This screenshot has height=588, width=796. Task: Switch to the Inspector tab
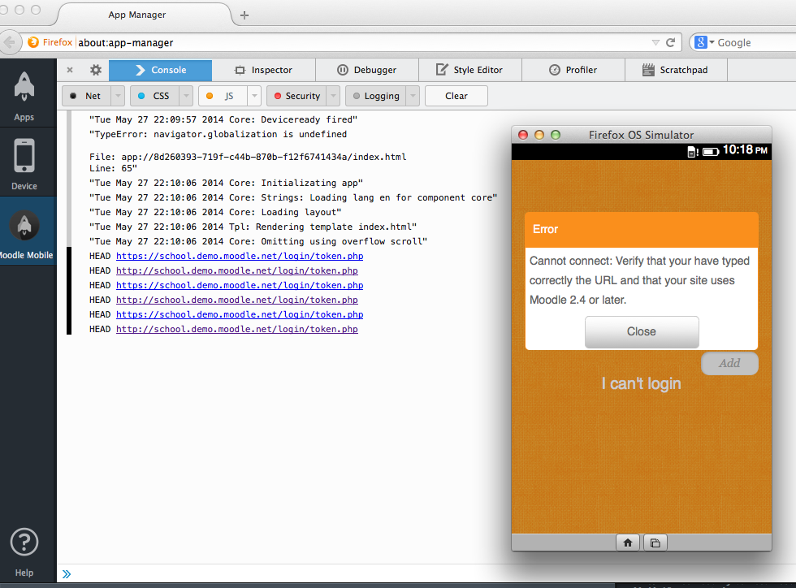click(263, 70)
